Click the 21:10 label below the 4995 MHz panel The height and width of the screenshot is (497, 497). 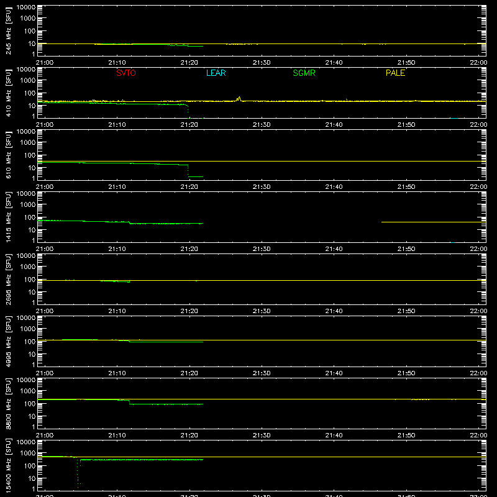point(117,373)
